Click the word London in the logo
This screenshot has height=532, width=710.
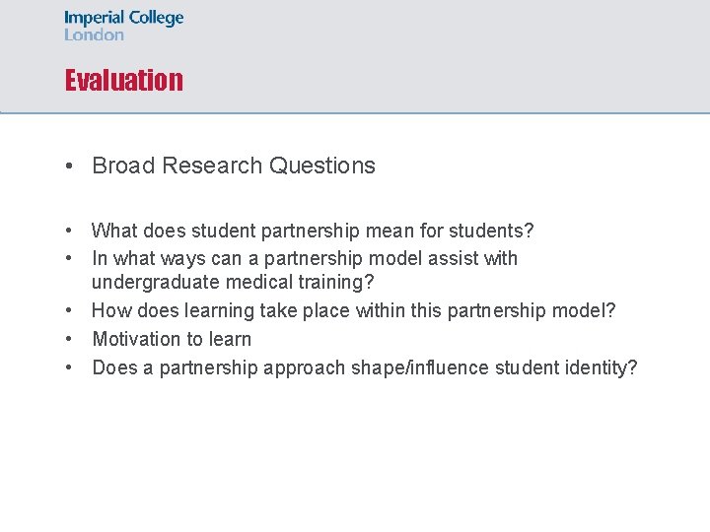click(95, 35)
